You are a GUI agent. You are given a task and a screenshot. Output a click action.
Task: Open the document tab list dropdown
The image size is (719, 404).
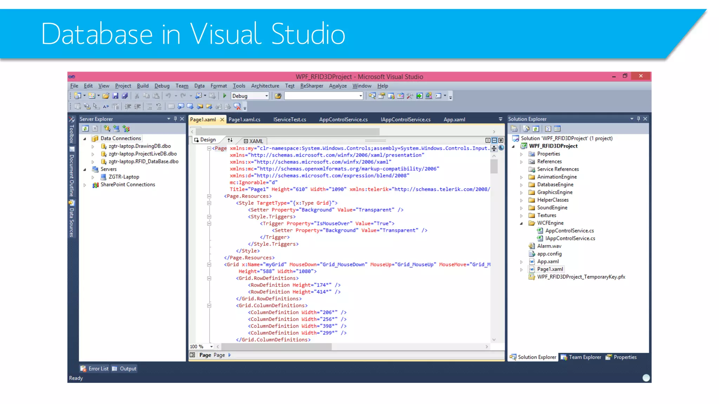(500, 119)
